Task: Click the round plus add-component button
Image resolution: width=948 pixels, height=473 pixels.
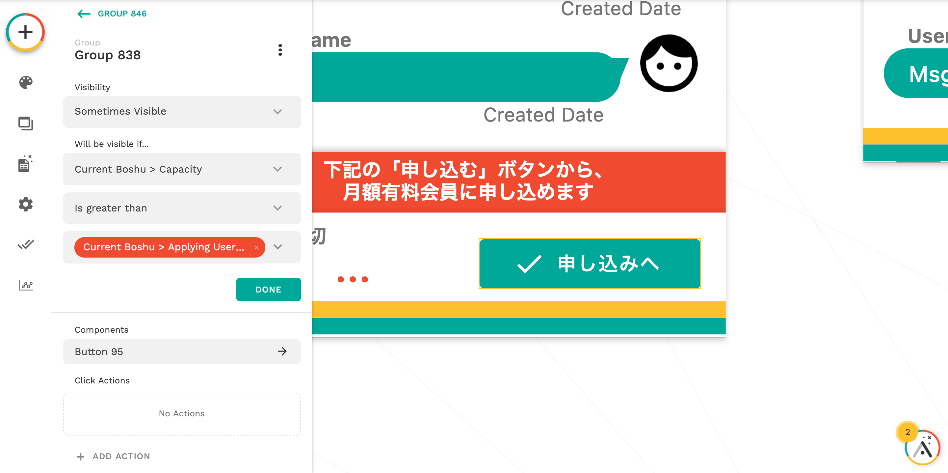Action: click(25, 32)
